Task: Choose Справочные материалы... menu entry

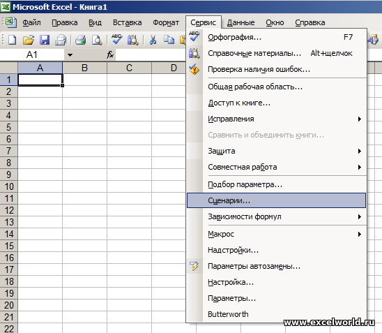Action: coord(277,53)
